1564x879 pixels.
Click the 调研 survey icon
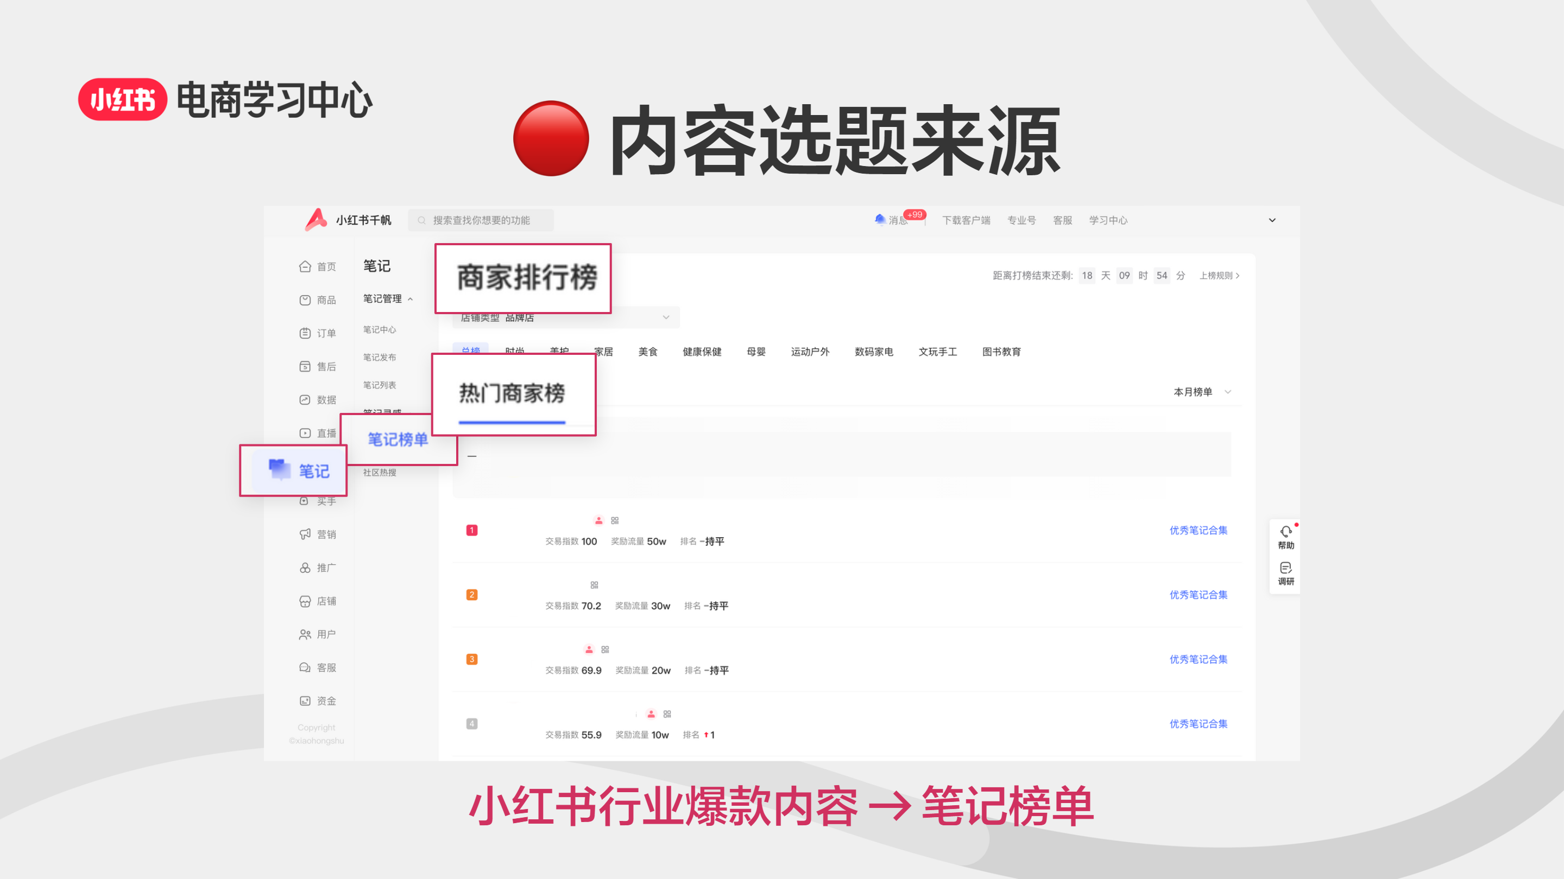click(1286, 574)
